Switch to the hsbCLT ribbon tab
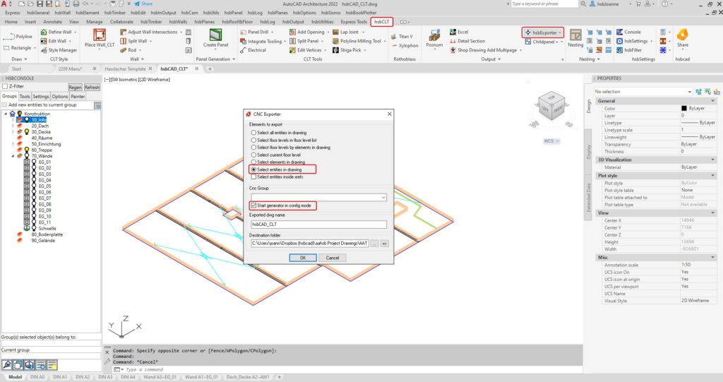 click(x=381, y=22)
